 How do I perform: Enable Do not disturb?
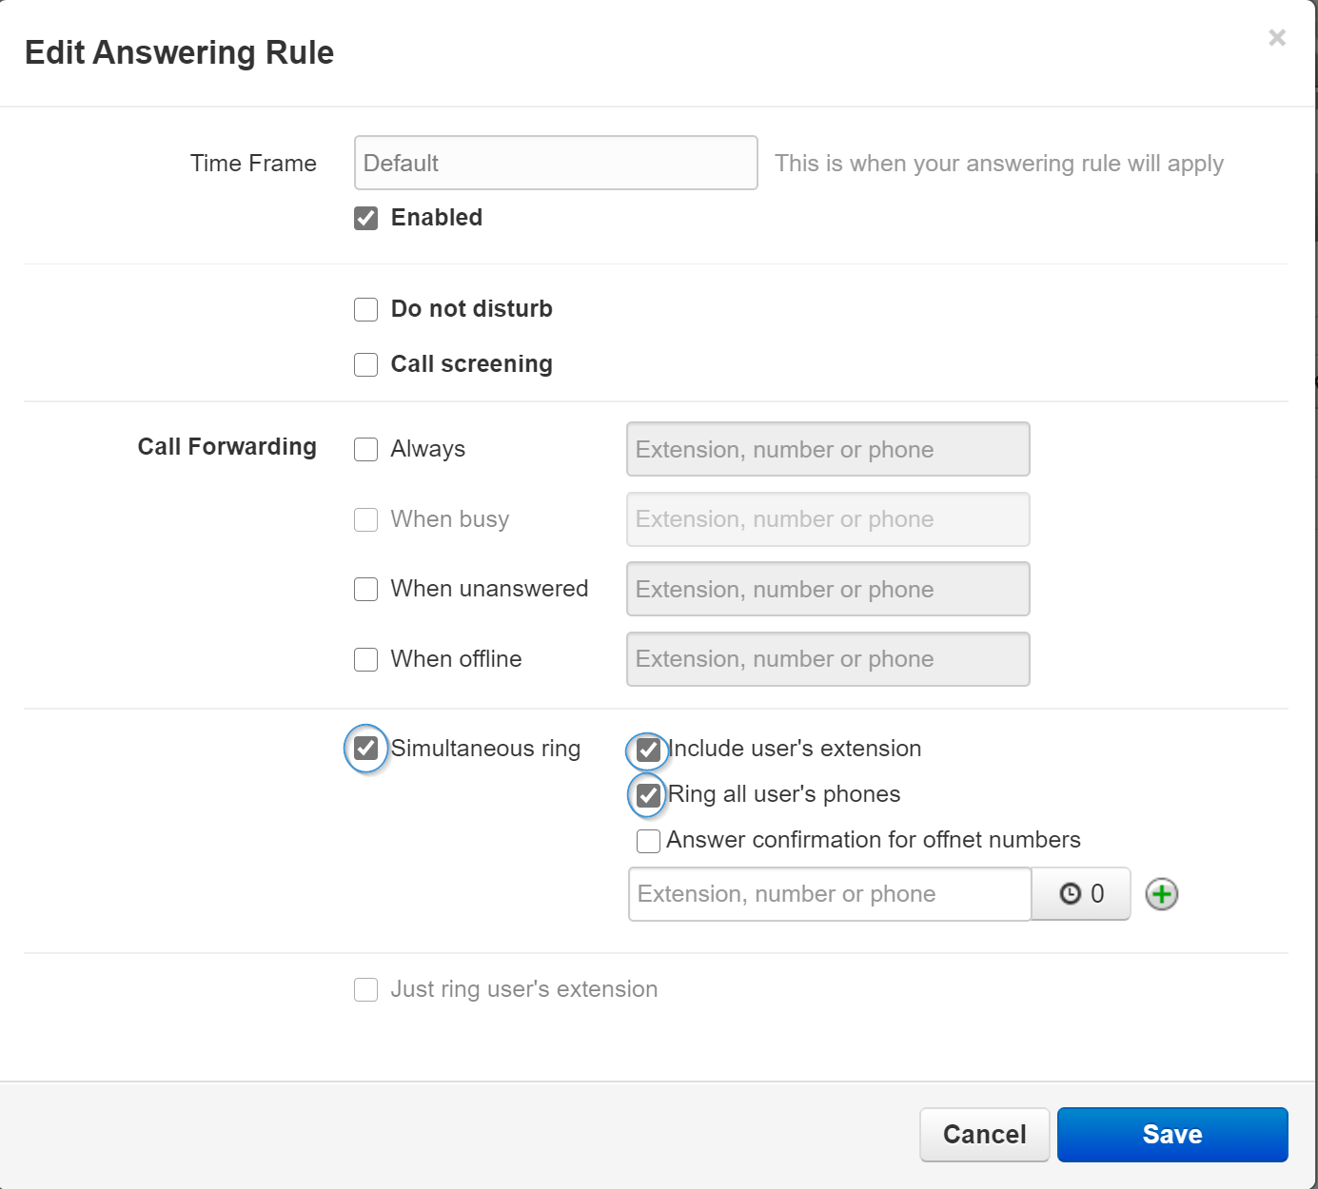[366, 310]
